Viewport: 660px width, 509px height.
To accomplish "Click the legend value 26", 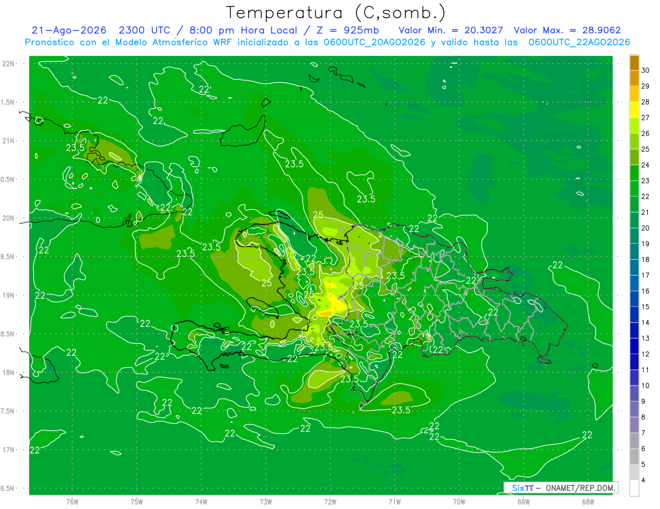I will coord(646,133).
